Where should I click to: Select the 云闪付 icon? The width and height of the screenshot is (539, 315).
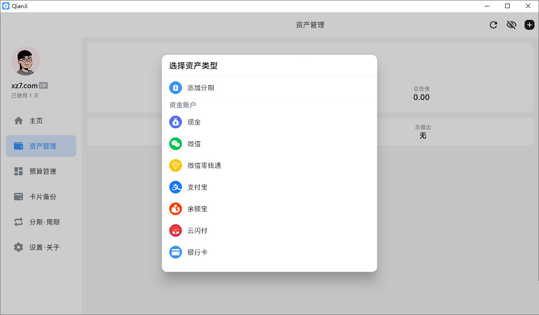click(175, 230)
